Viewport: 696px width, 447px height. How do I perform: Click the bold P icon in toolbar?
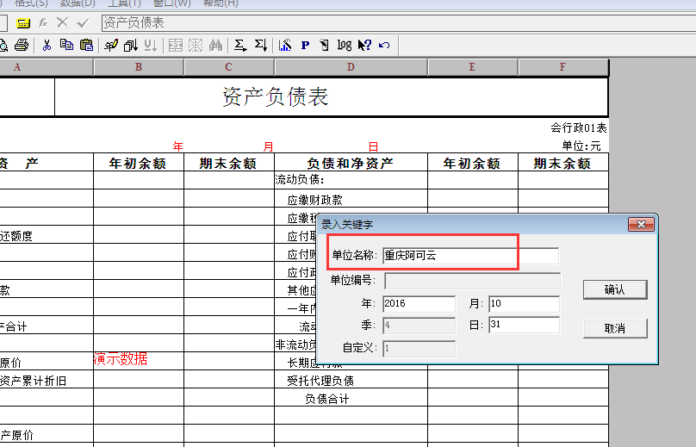pos(305,45)
